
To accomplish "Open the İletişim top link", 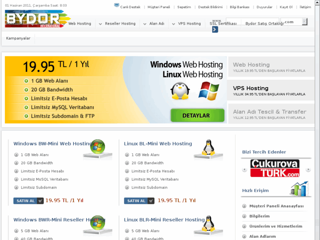I will click(x=305, y=7).
